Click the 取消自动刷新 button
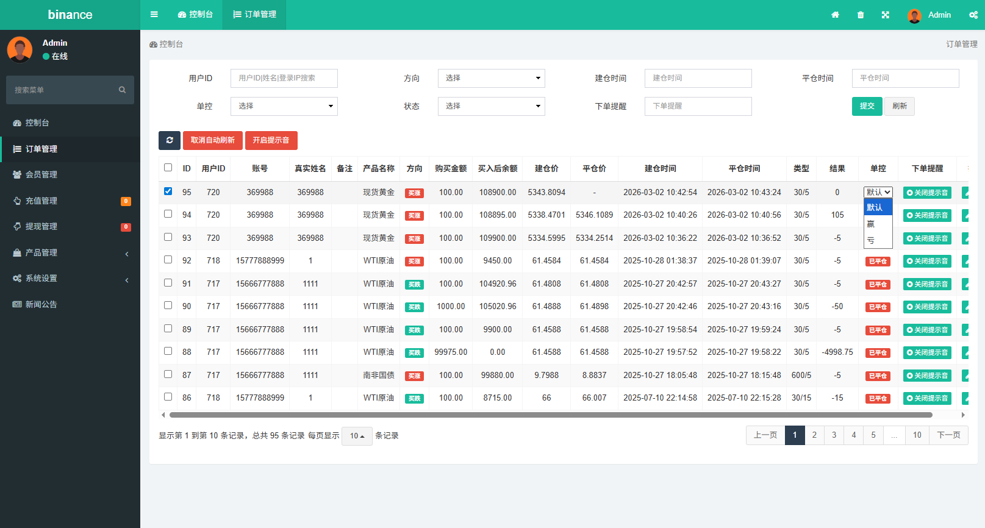This screenshot has width=985, height=528. 213,140
